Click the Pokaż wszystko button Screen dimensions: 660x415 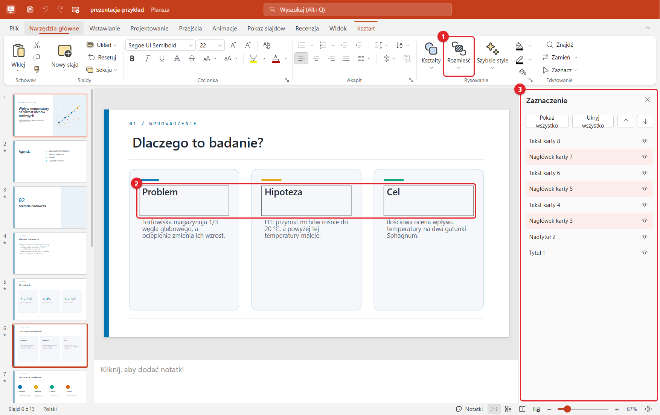547,122
